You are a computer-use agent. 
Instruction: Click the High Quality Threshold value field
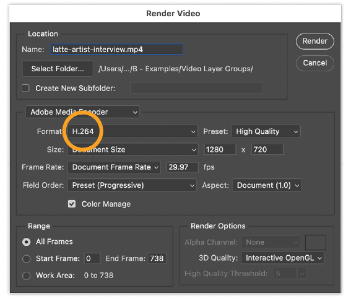(285, 274)
